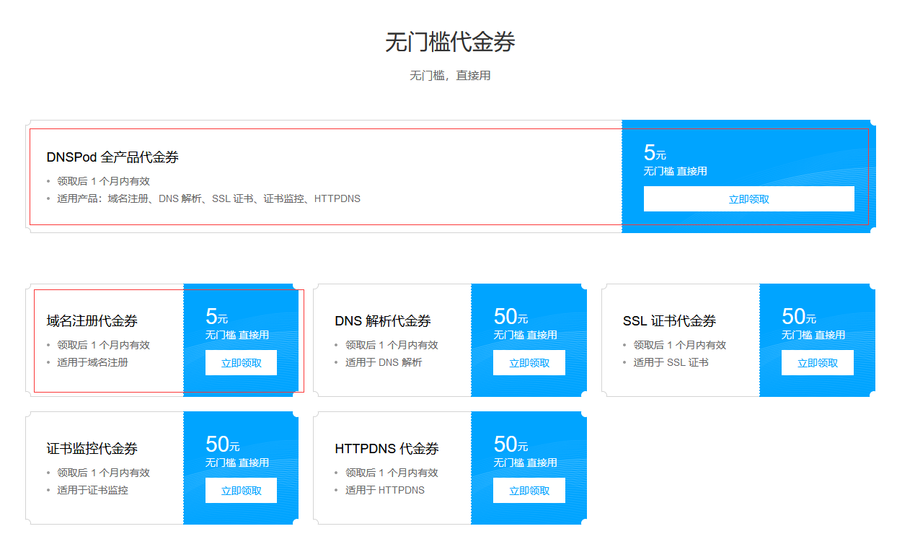Screen dimensions: 897x547
Task: Click the 无门槛代金券 page heading
Action: (450, 43)
